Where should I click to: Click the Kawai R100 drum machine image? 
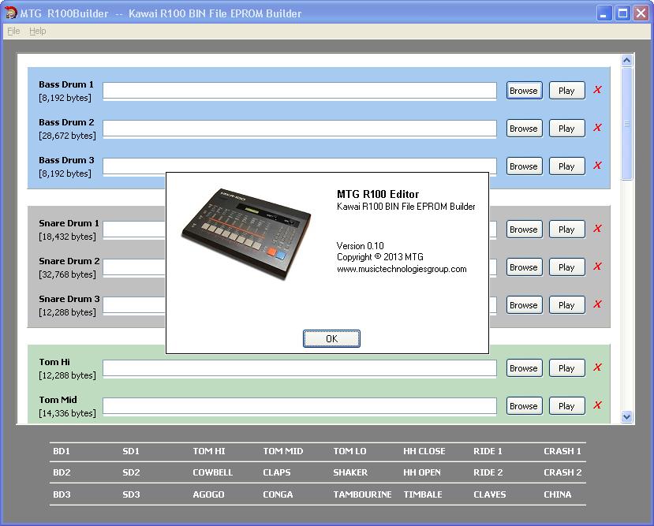[x=246, y=233]
